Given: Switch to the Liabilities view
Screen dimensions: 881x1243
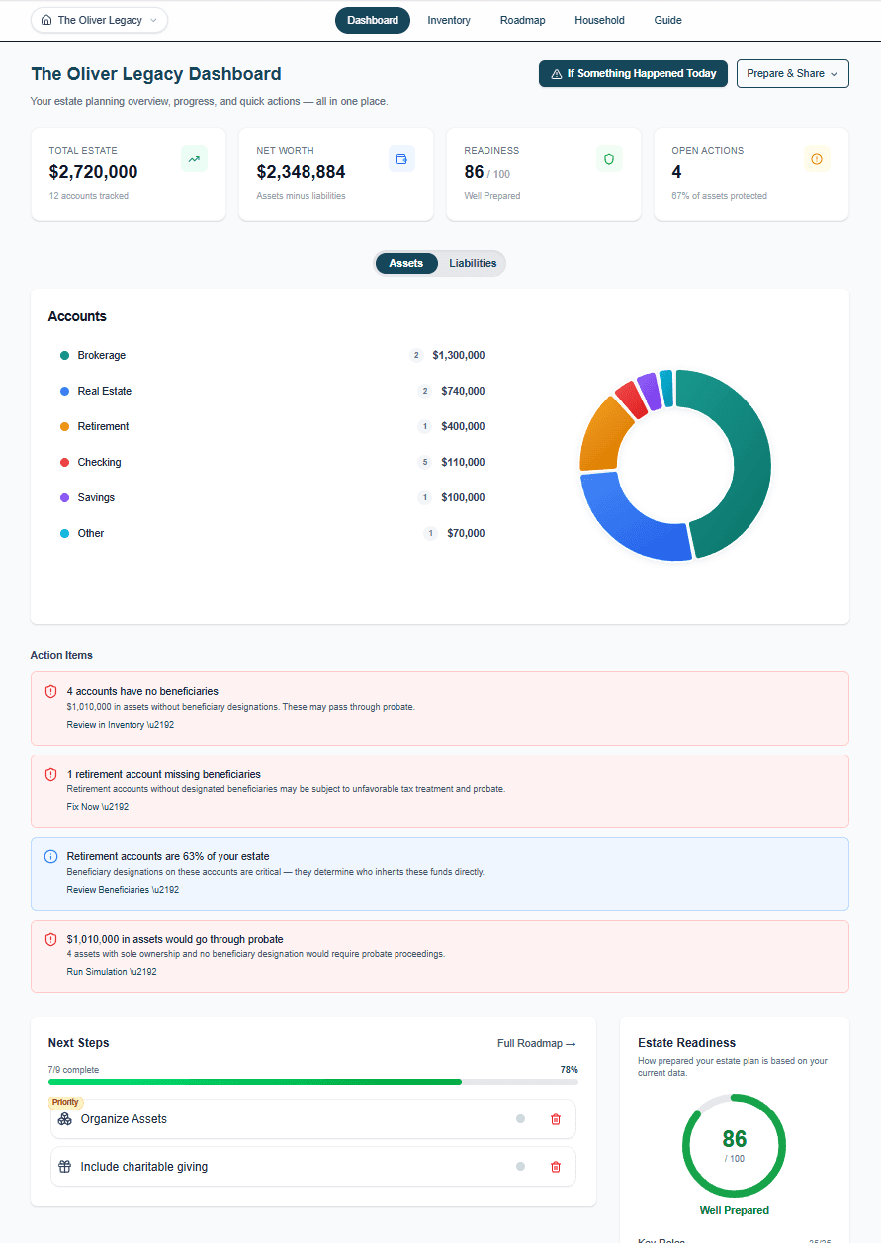Looking at the screenshot, I should tap(473, 263).
